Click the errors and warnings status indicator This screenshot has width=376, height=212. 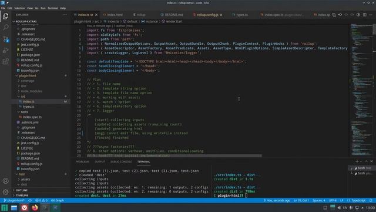click(x=41, y=200)
